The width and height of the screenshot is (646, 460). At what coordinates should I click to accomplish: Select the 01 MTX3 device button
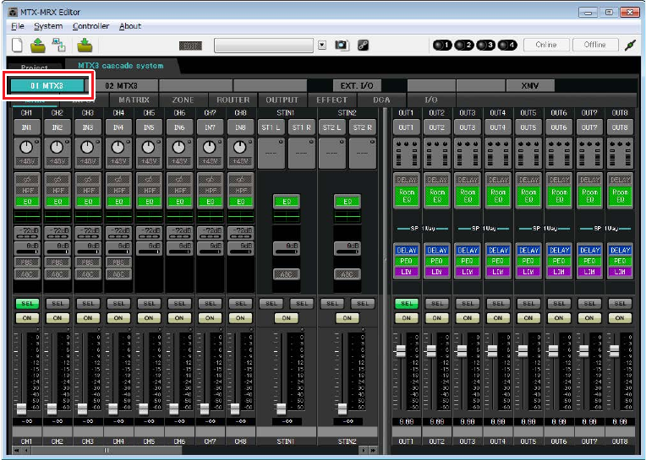pyautogui.click(x=47, y=85)
